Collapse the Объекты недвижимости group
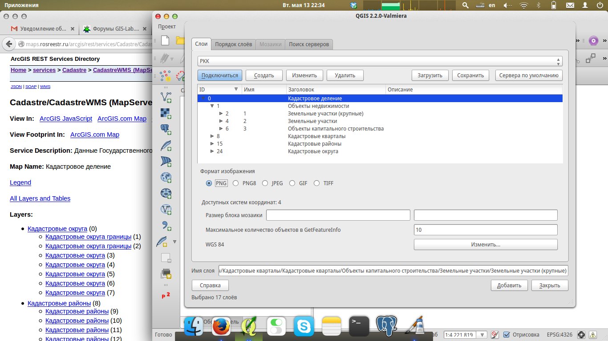The image size is (608, 341). [x=212, y=106]
